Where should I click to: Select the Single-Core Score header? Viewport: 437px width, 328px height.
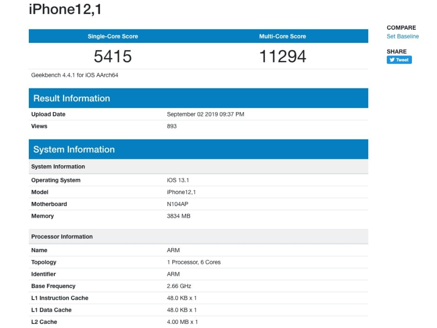click(x=113, y=36)
